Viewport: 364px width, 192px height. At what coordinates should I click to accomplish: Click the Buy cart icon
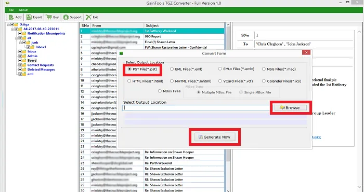(x=49, y=17)
